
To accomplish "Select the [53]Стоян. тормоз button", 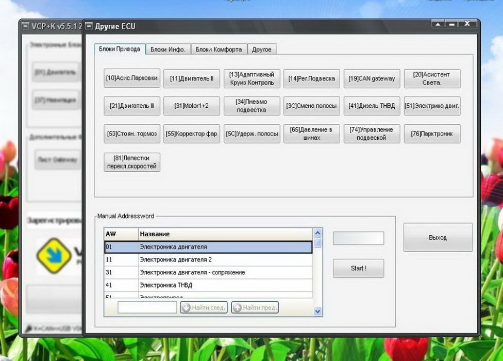I will [x=132, y=134].
